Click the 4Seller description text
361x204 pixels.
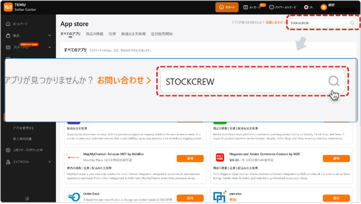click(279, 136)
